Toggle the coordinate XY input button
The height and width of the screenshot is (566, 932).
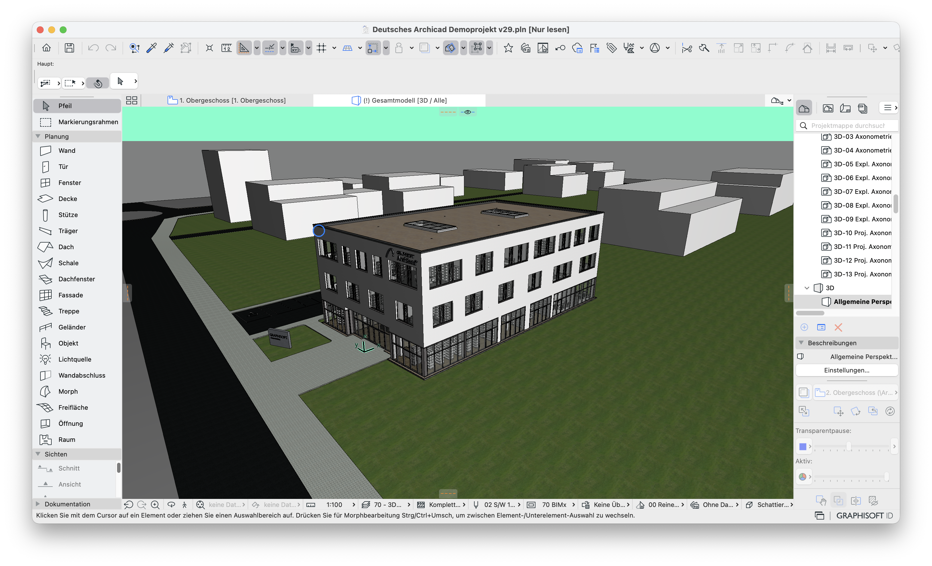[x=296, y=48]
